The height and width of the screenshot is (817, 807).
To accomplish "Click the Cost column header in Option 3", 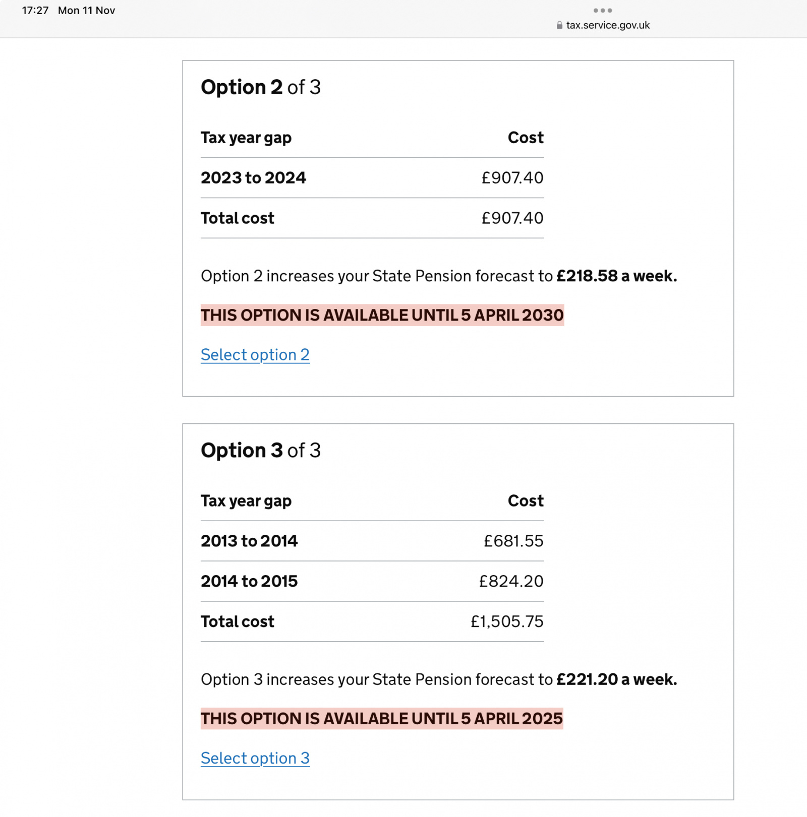I will click(x=525, y=500).
